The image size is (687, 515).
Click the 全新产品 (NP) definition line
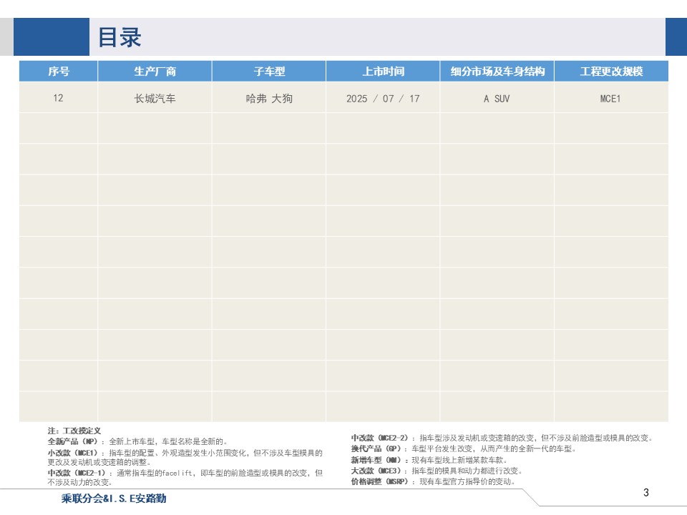[137, 441]
